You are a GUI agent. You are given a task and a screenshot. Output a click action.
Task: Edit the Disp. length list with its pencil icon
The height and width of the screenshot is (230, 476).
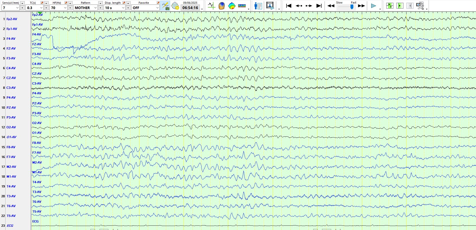[124, 3]
